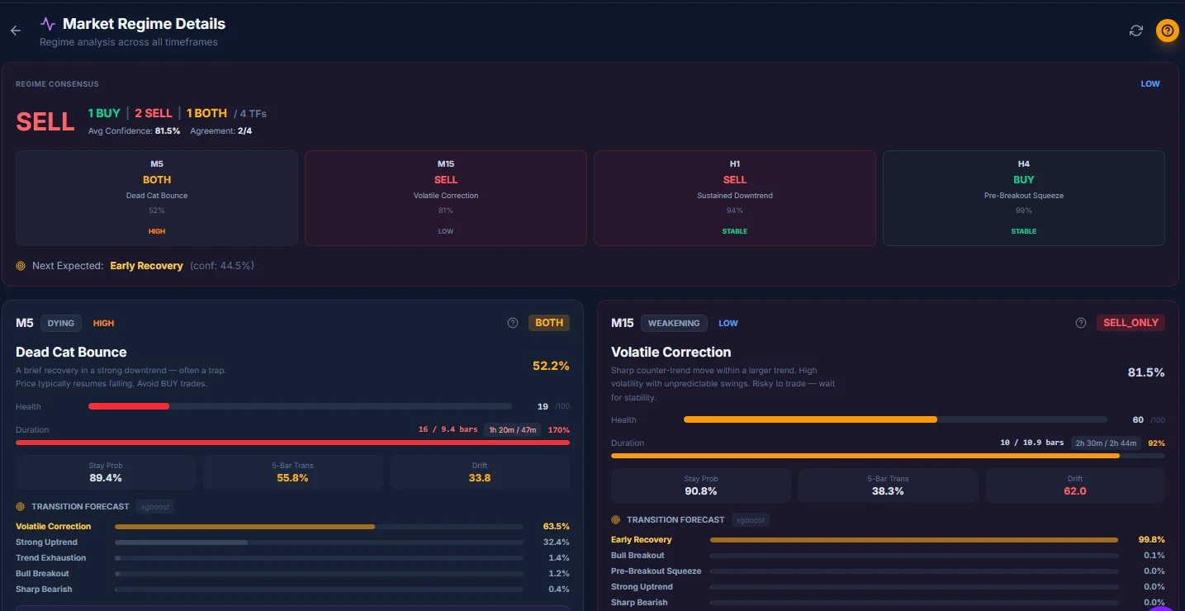Click the M5 DYING status badge
This screenshot has height=611, width=1185.
click(61, 323)
